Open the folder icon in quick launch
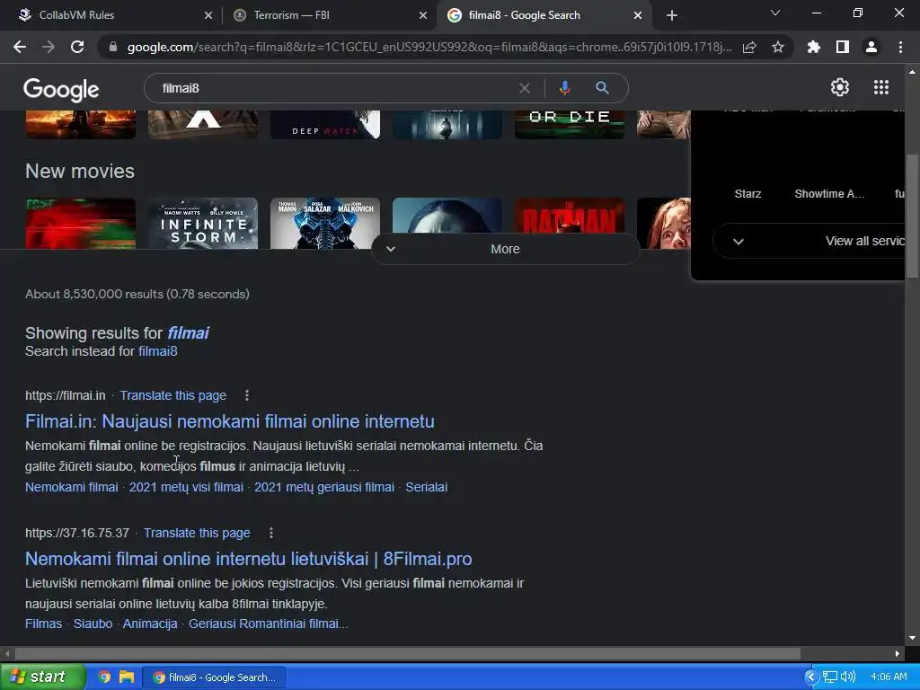 point(127,677)
